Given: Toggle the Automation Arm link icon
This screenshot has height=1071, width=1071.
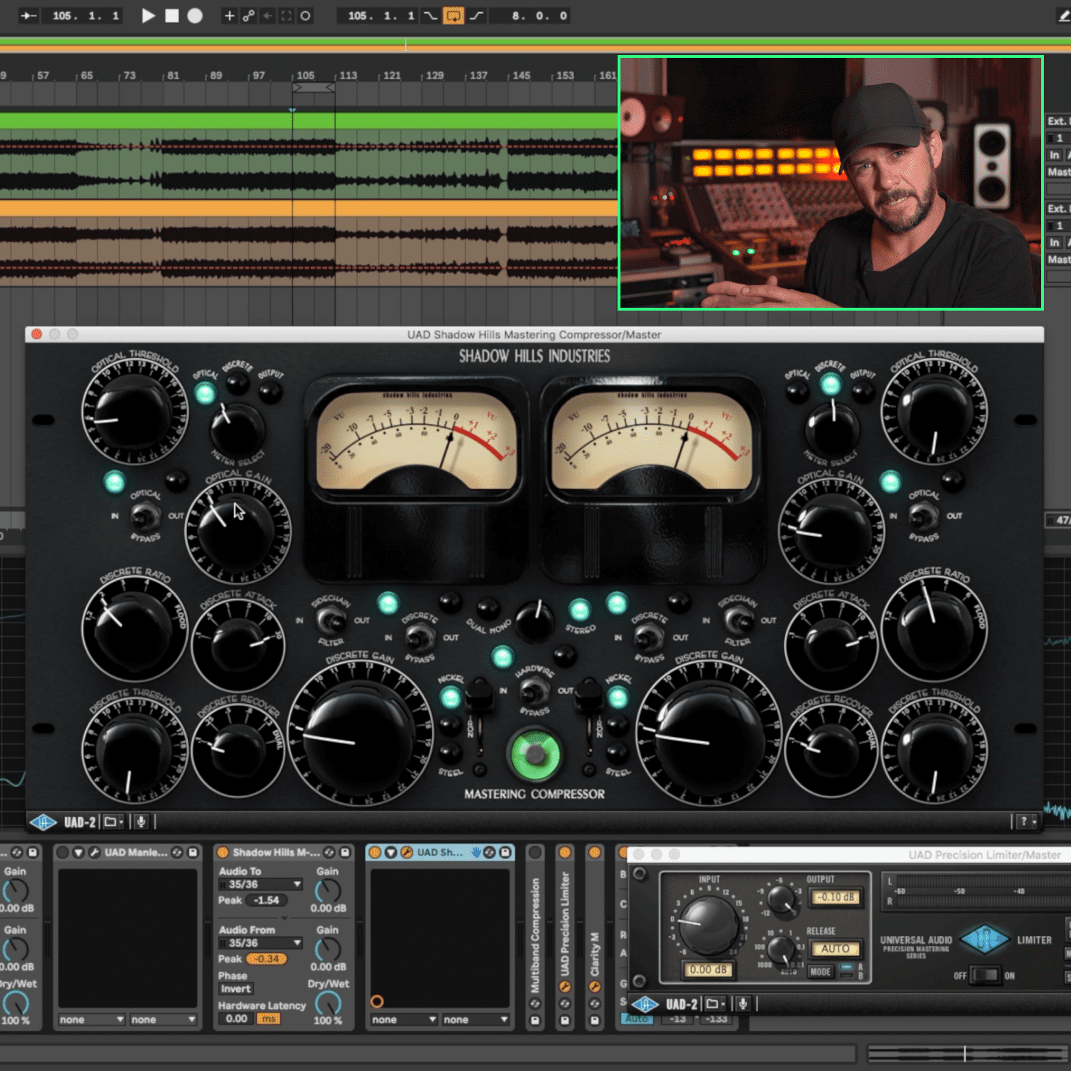Looking at the screenshot, I should pos(248,16).
